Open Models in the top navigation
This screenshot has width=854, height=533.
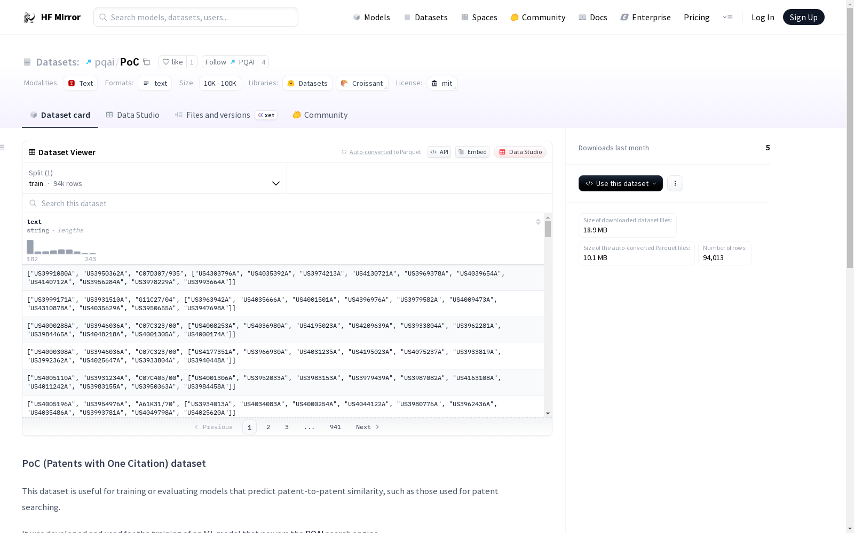tap(371, 17)
